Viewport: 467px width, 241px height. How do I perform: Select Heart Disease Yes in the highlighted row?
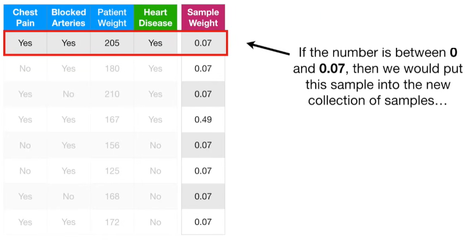(x=156, y=43)
